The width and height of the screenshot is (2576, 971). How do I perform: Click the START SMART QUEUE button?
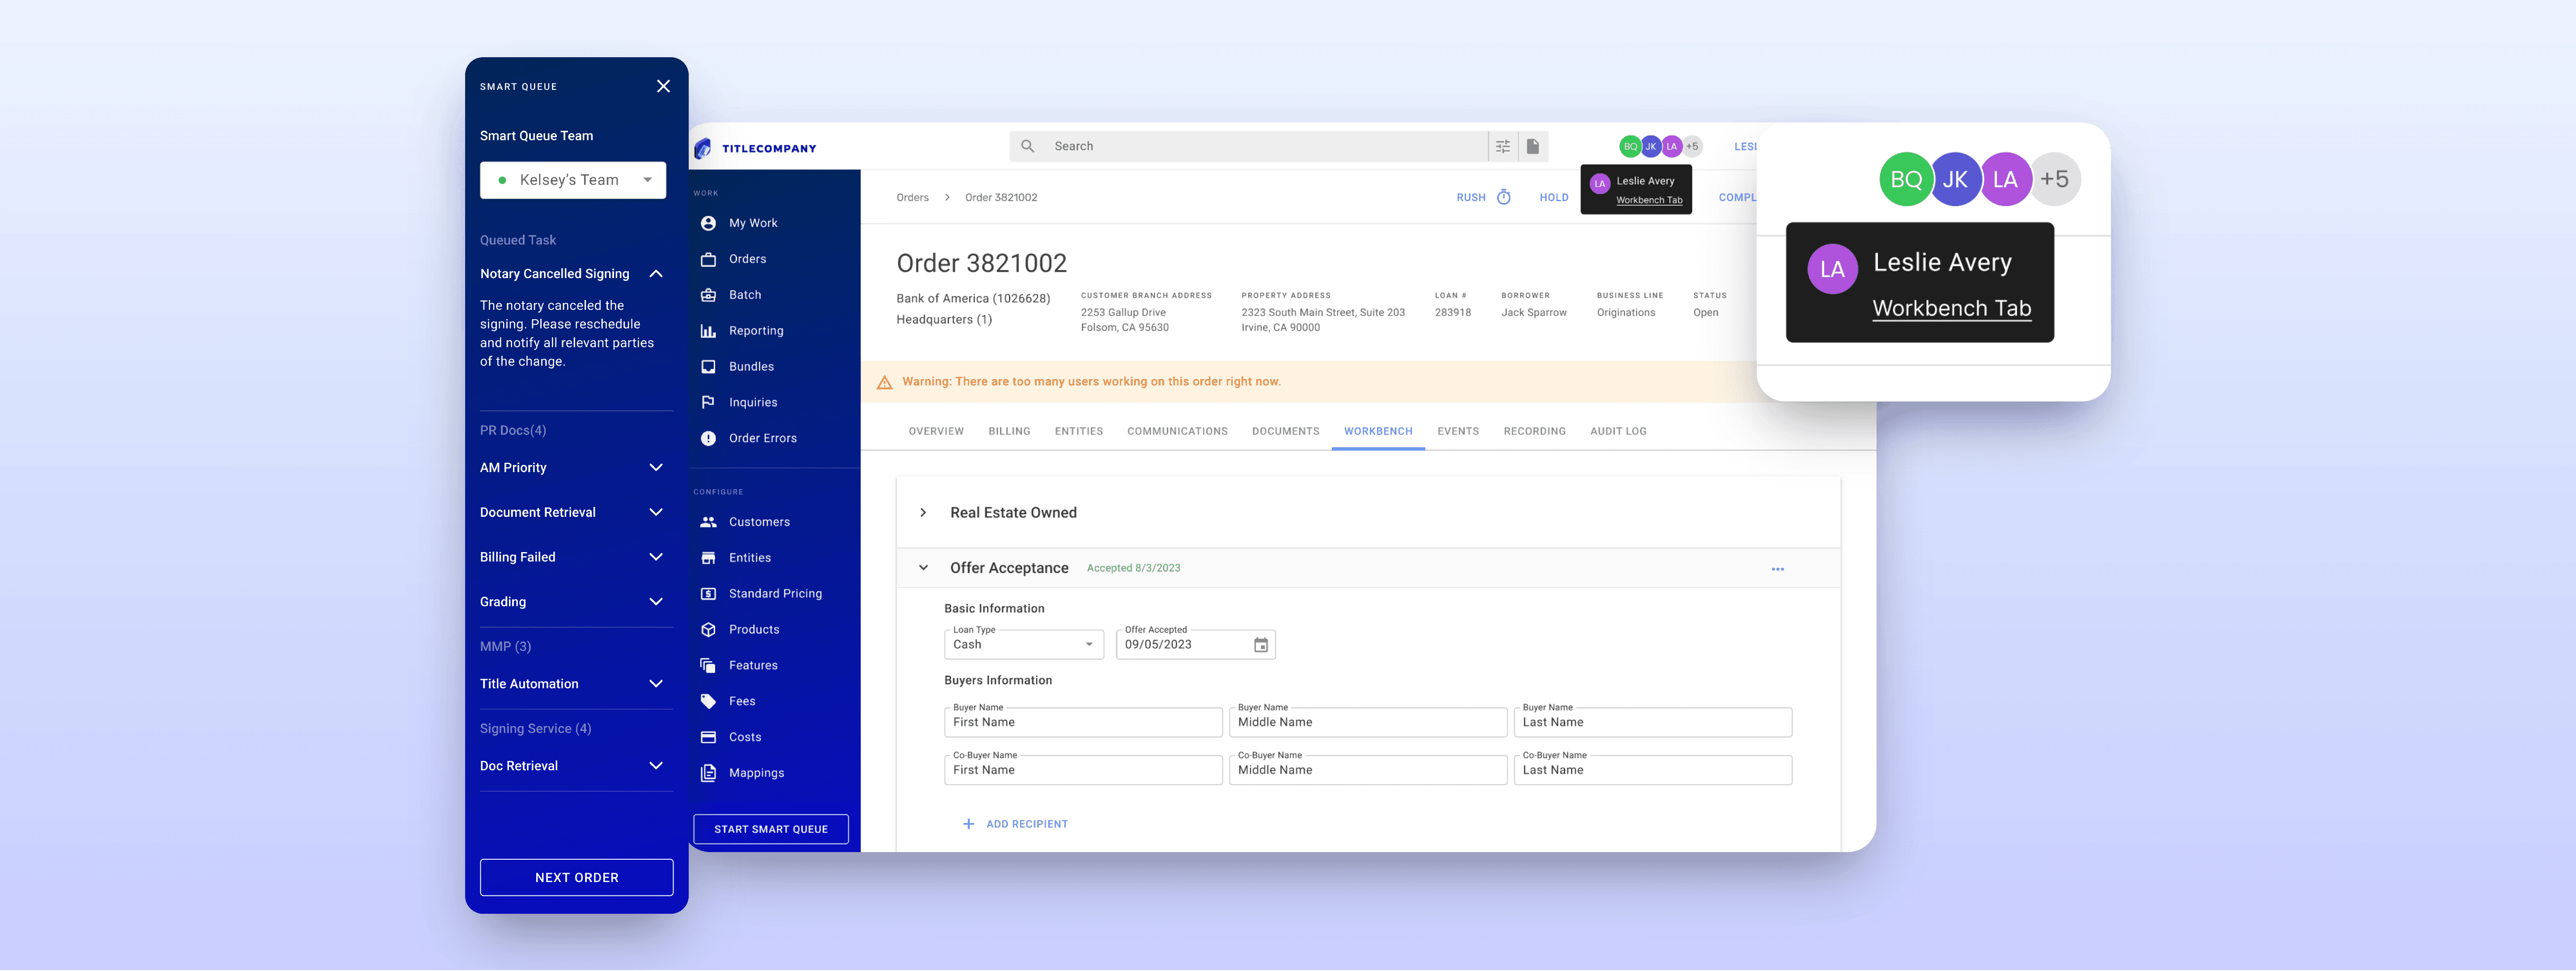(x=770, y=829)
